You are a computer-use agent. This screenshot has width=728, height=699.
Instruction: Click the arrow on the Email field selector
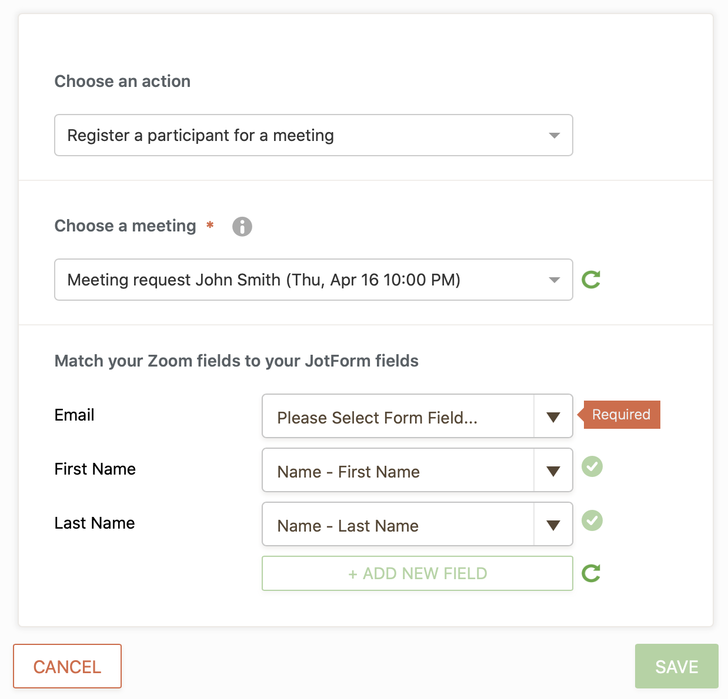click(553, 416)
